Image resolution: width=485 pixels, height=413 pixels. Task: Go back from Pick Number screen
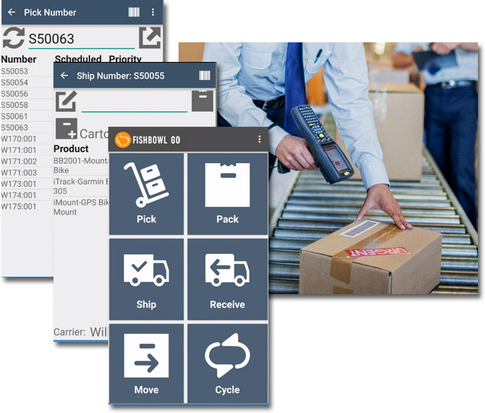[11, 12]
